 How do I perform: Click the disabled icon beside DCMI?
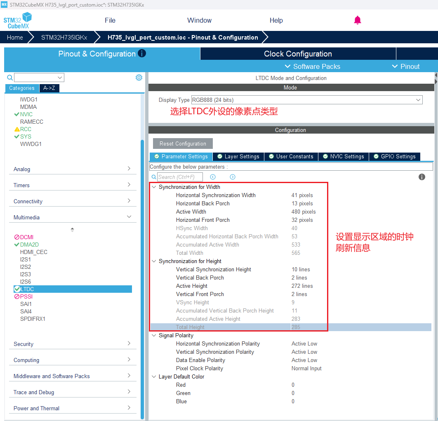17,237
